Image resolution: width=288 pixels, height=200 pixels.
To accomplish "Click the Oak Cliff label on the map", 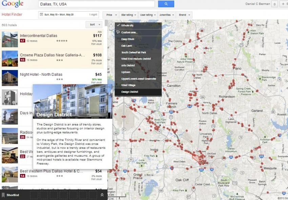I will [182, 180].
